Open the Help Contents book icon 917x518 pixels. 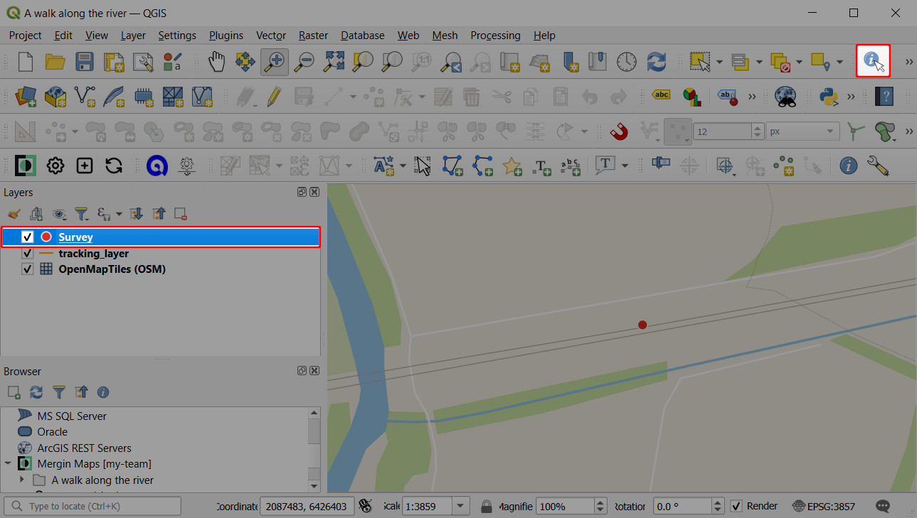click(884, 96)
